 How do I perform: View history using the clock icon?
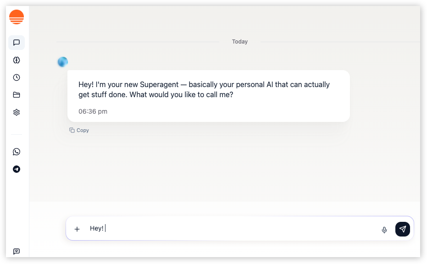17,77
